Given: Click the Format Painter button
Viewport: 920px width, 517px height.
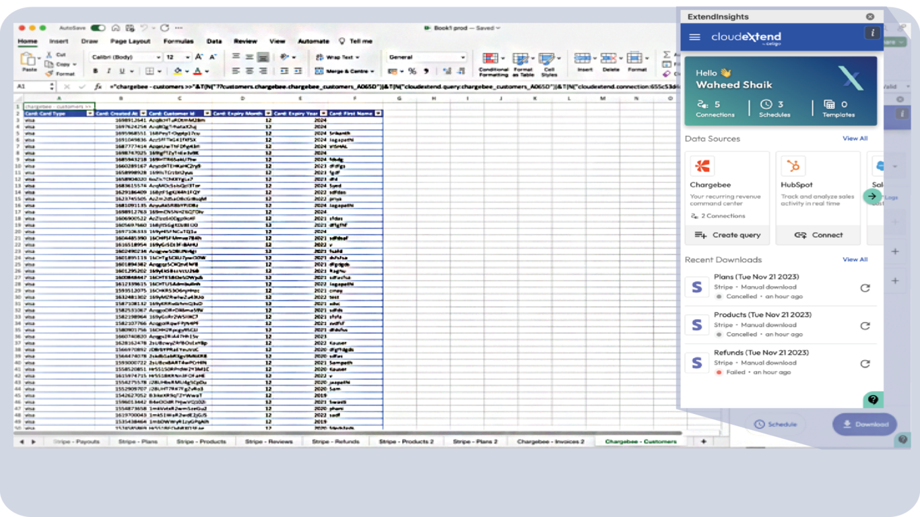Looking at the screenshot, I should tap(61, 73).
